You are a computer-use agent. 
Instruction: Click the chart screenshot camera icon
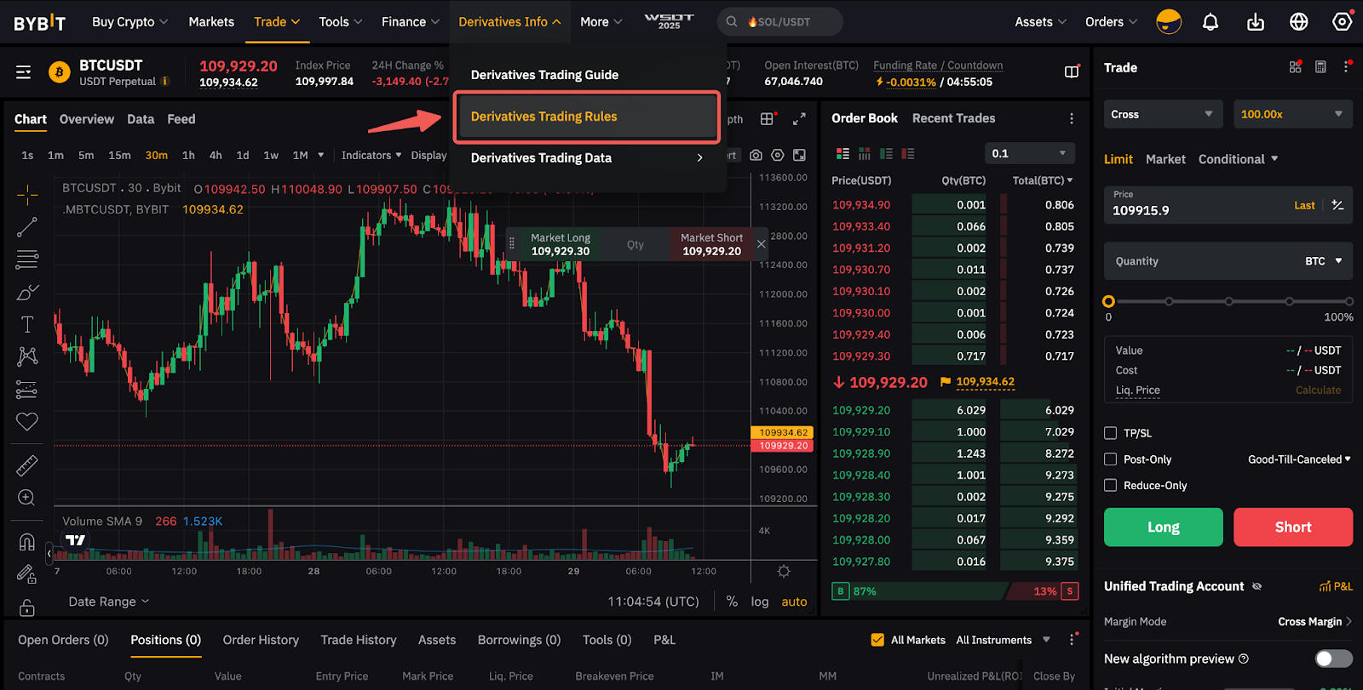(756, 155)
